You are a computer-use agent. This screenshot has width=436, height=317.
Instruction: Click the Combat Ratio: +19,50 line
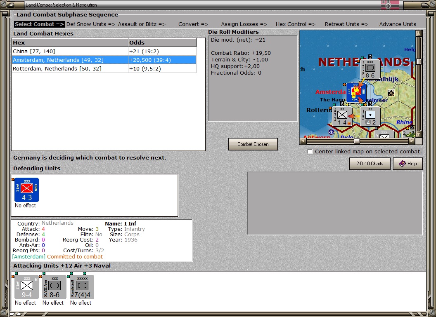point(241,53)
